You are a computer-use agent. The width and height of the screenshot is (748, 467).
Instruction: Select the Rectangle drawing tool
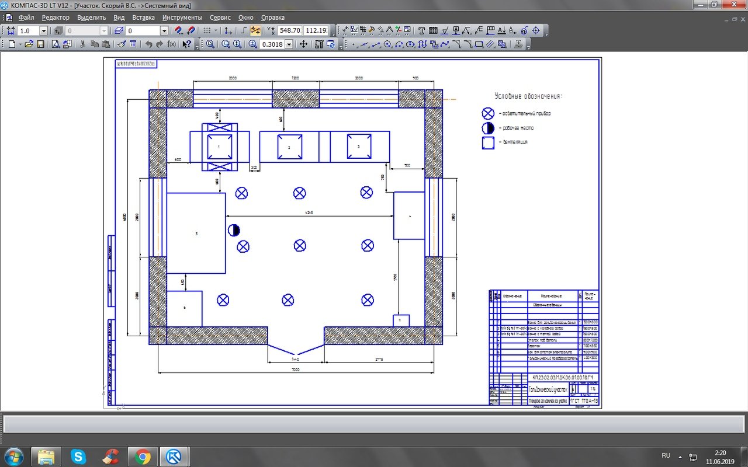(x=479, y=44)
